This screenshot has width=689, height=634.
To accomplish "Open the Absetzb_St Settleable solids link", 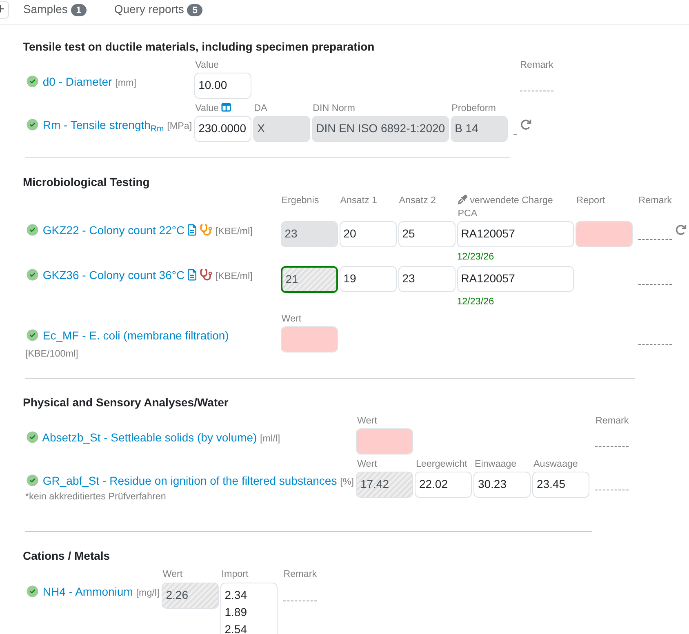I will coord(149,438).
